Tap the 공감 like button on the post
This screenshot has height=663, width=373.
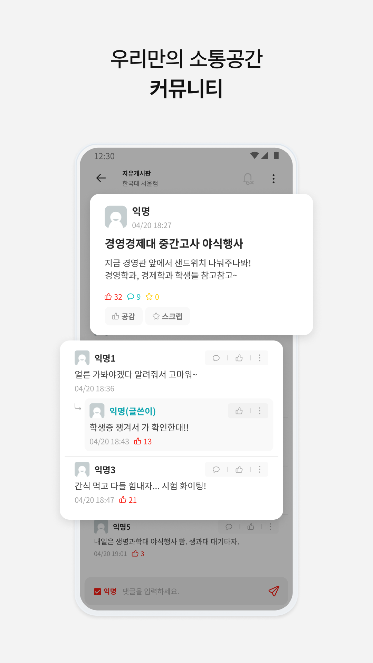124,316
